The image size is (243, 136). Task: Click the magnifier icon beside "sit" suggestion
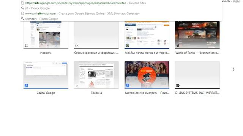[x=23, y=8]
